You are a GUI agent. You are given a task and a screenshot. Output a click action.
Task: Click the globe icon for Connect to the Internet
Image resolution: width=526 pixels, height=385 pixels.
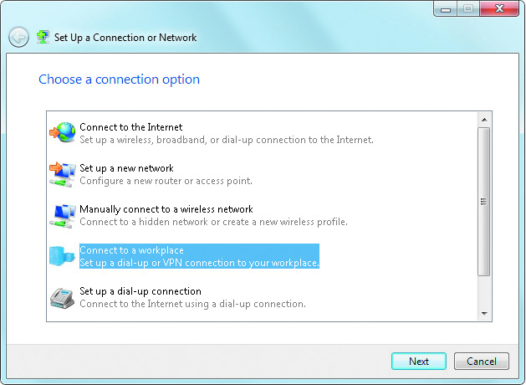63,132
